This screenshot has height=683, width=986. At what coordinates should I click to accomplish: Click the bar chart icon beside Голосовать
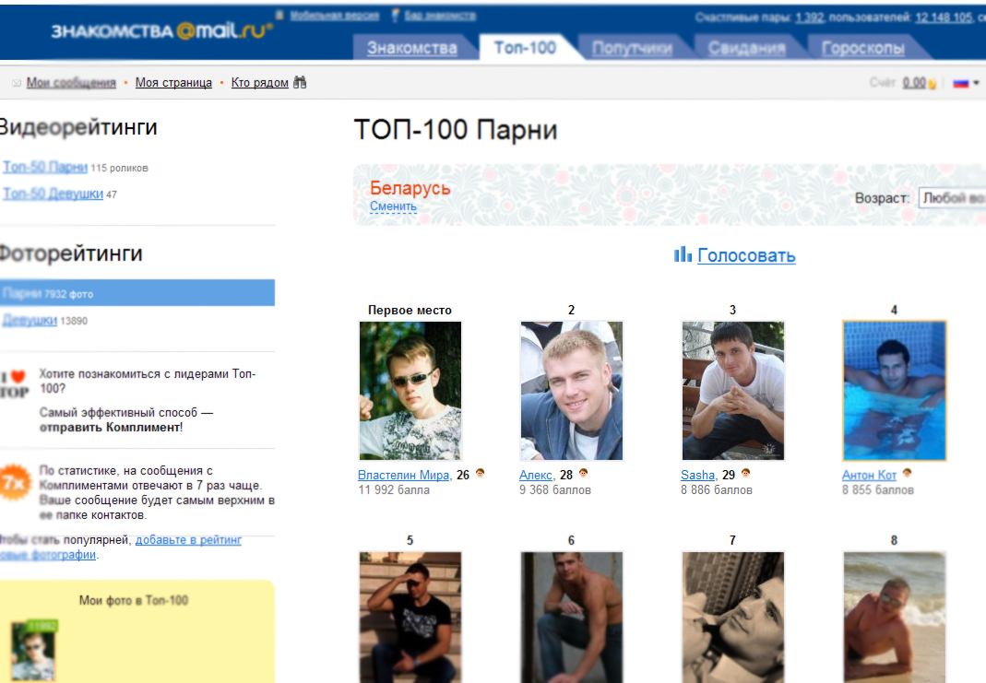683,254
